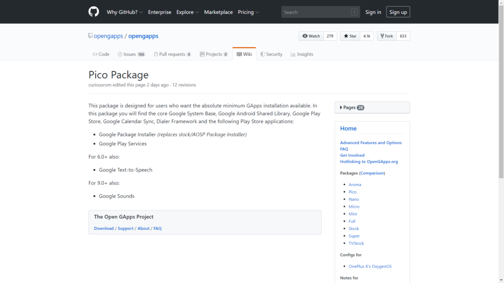Screen dimensions: 504x283
Task: Open the Mini package page
Action: (x=352, y=214)
